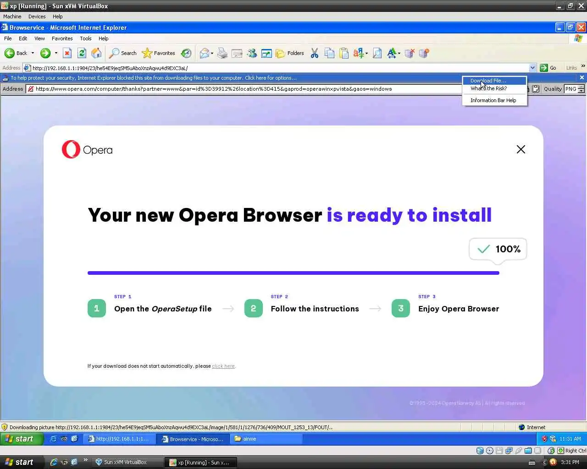The height and width of the screenshot is (469, 587).
Task: Click the cube icon with red X
Action: pyautogui.click(x=410, y=54)
